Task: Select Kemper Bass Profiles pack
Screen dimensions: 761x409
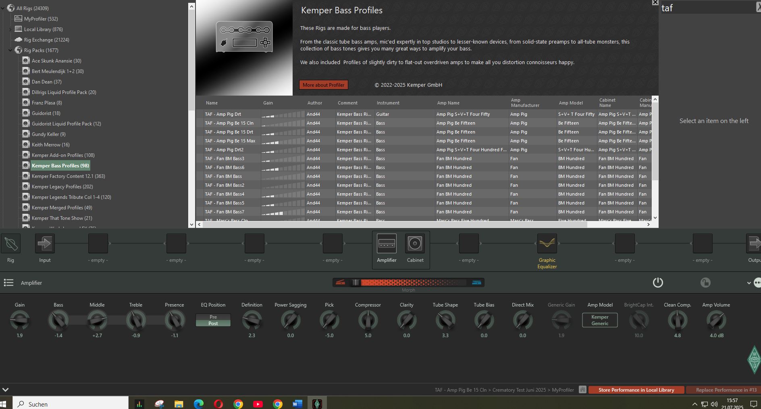Action: [x=60, y=165]
